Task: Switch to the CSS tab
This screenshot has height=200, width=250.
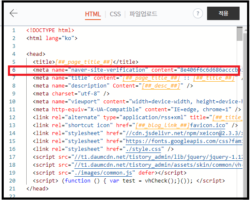Action: 115,14
